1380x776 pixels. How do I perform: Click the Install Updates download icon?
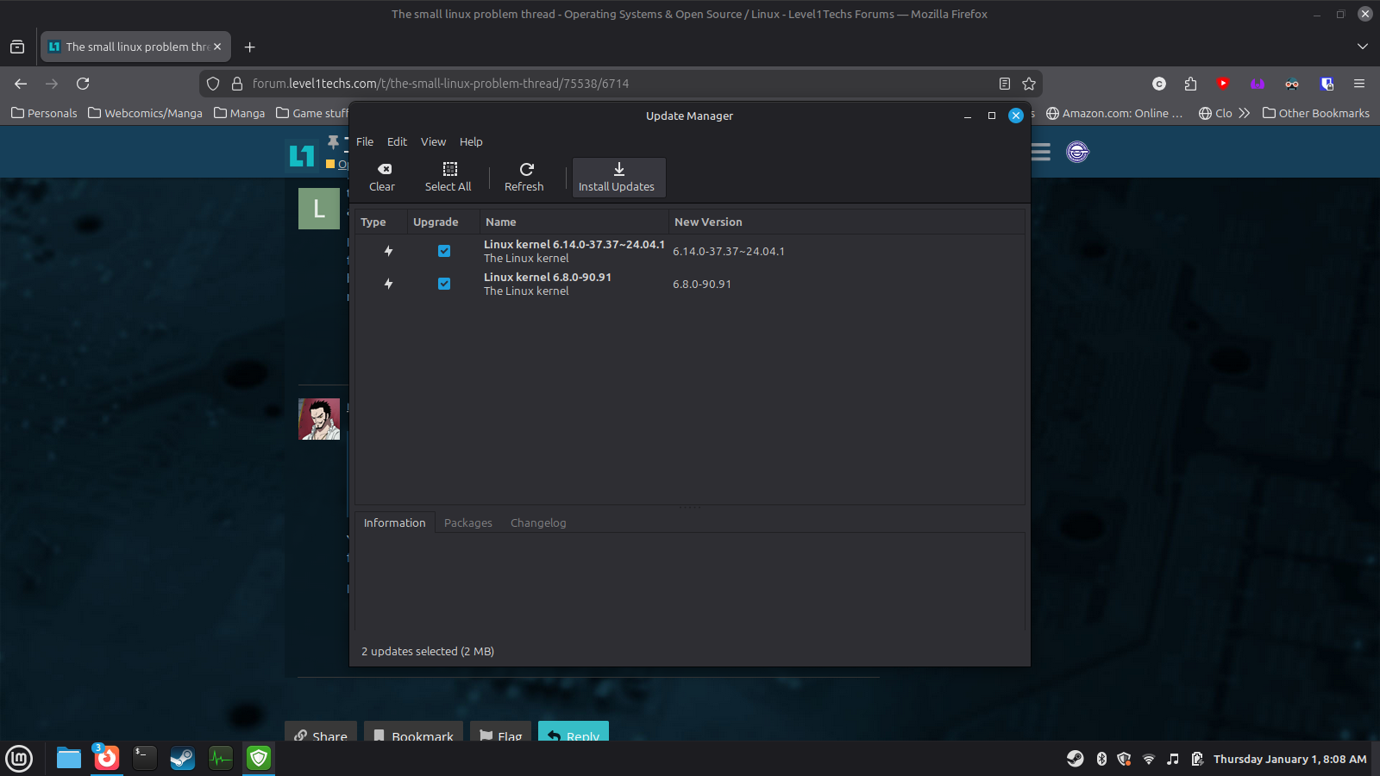[x=618, y=169]
